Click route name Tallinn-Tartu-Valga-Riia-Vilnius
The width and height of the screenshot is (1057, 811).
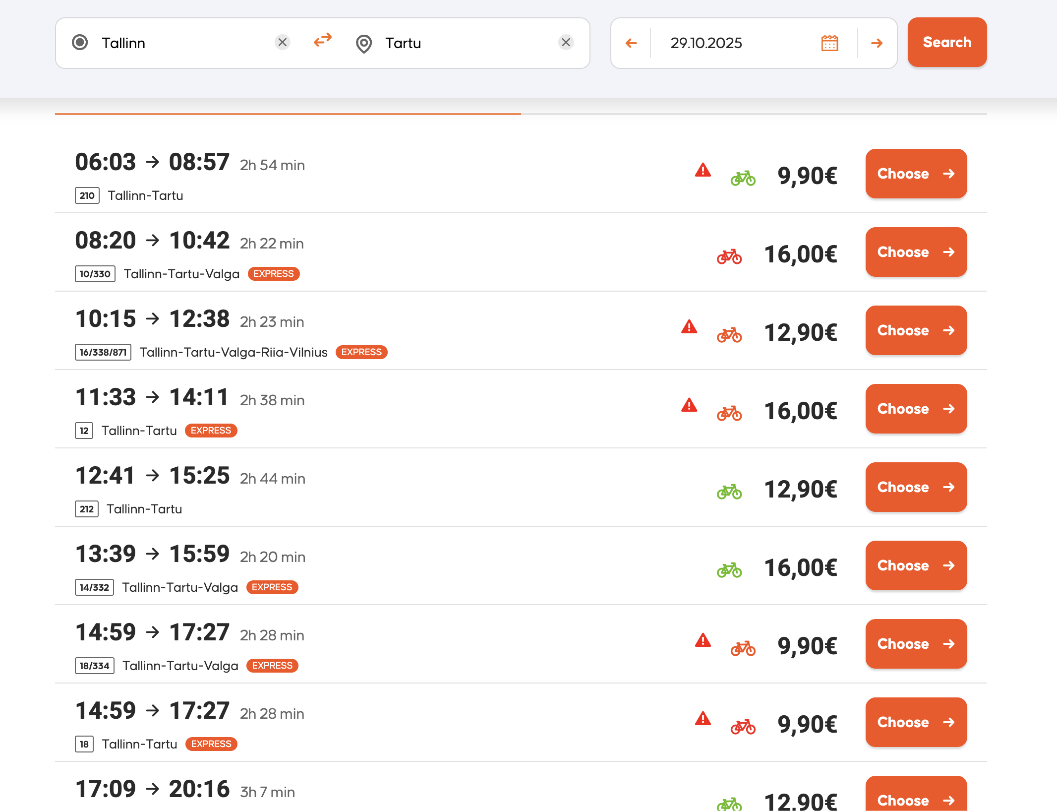[x=234, y=352]
